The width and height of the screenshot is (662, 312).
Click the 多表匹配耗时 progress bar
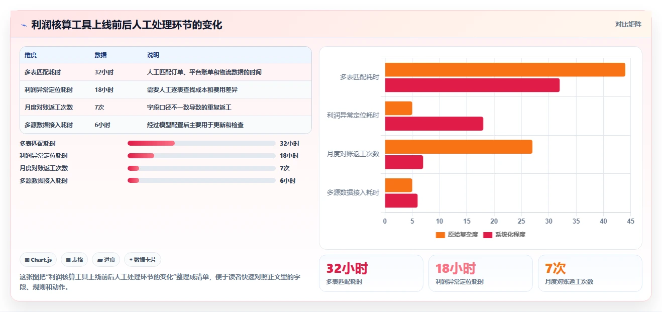click(201, 143)
